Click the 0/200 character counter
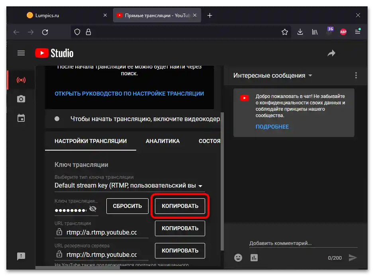Viewport: 374px width, 276px height. [x=335, y=258]
